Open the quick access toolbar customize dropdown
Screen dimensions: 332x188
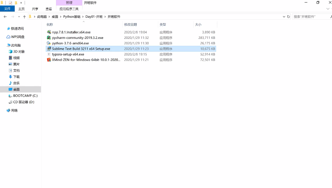[21, 3]
